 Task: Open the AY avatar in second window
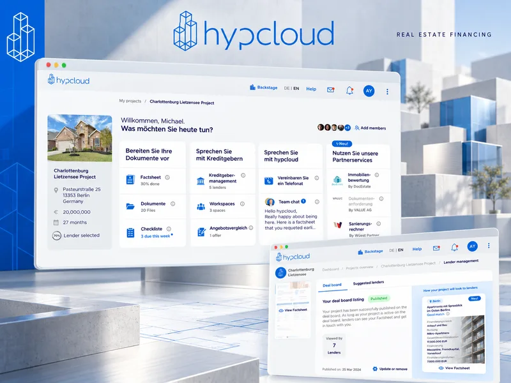[x=473, y=246]
